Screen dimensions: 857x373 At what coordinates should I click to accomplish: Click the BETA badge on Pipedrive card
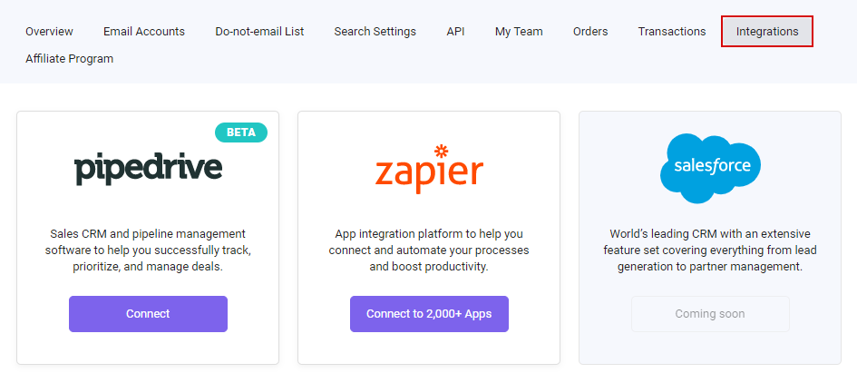click(241, 133)
